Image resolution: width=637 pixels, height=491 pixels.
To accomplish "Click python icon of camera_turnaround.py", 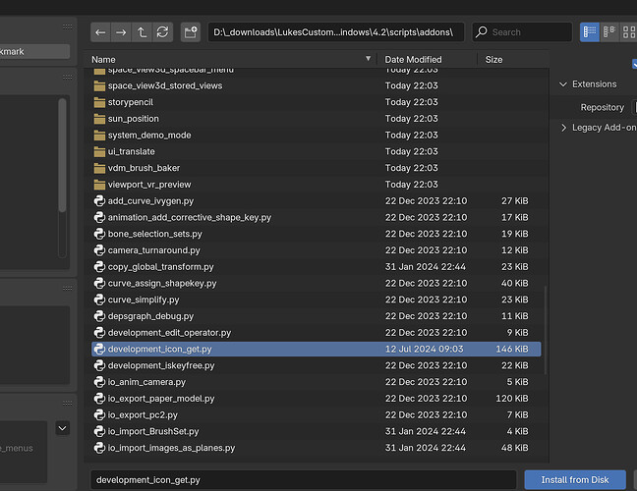I will point(99,250).
